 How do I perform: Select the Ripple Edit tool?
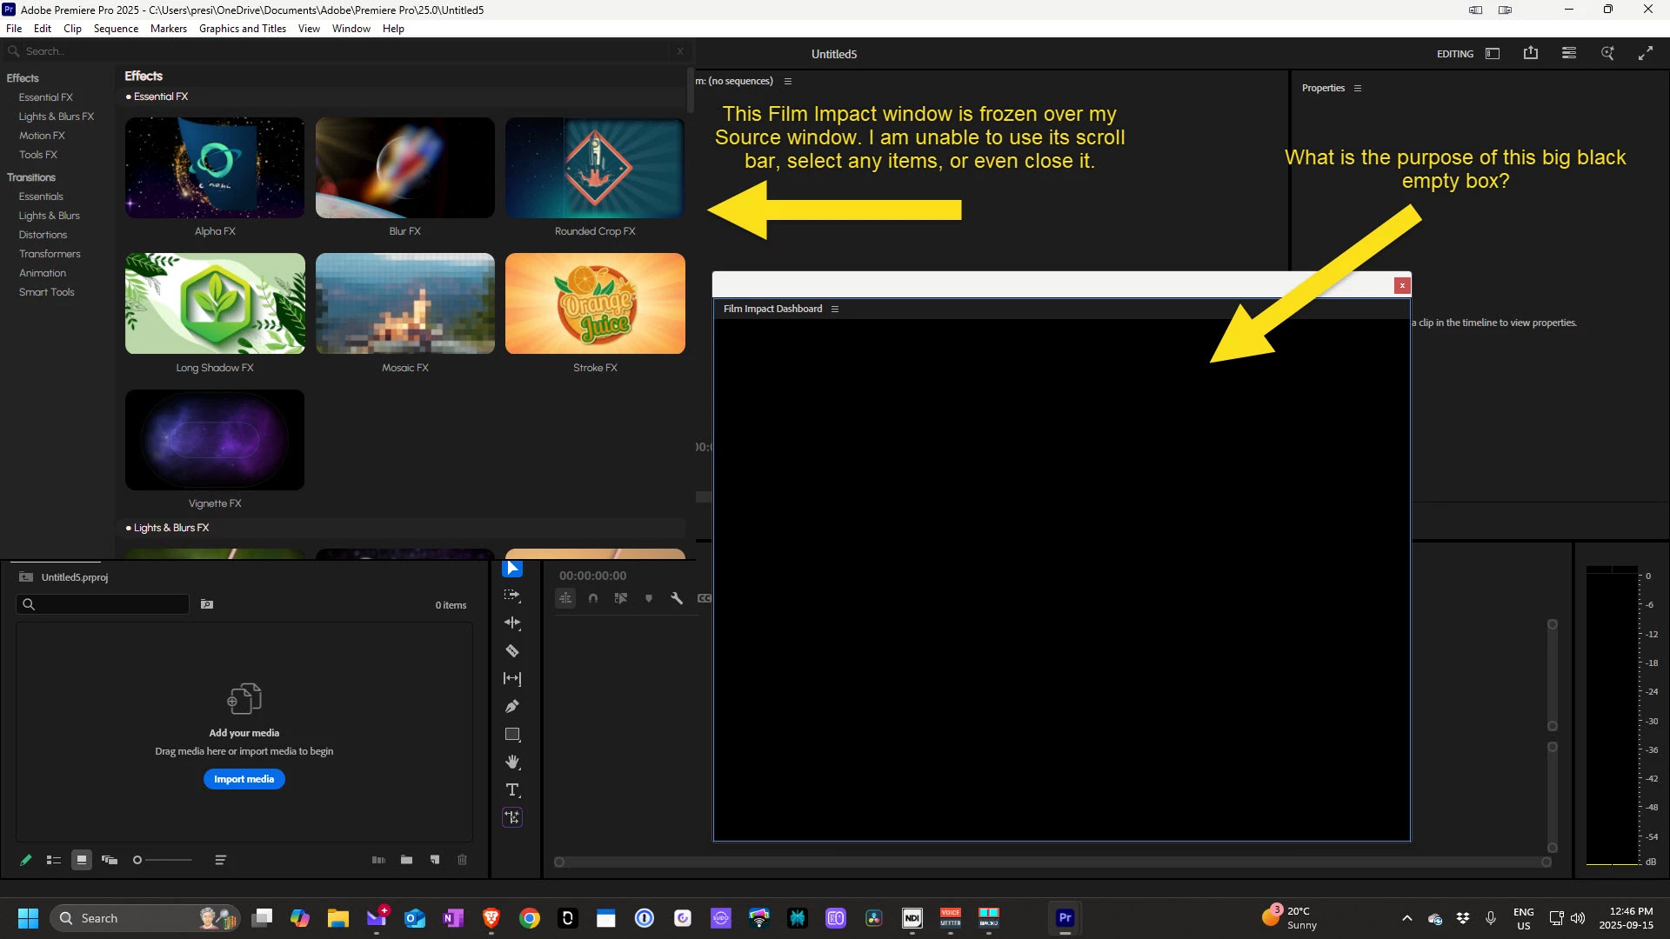click(x=512, y=623)
